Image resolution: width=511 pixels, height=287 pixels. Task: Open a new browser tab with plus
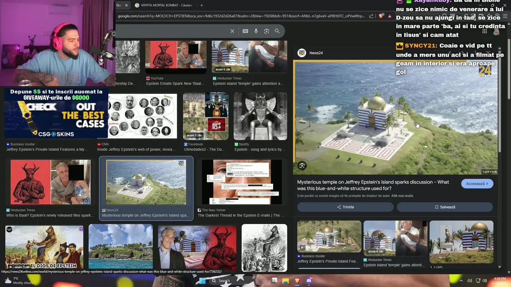click(202, 5)
